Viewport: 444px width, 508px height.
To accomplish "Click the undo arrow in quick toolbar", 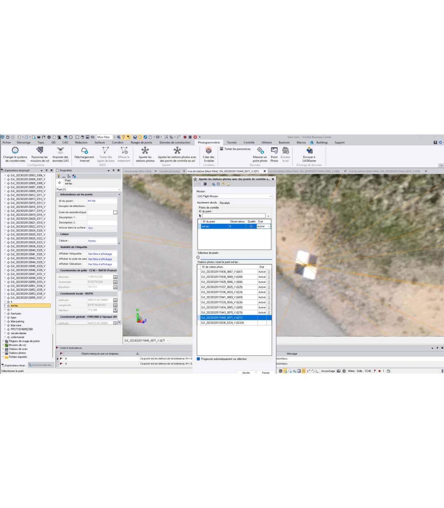I will click(x=7, y=137).
